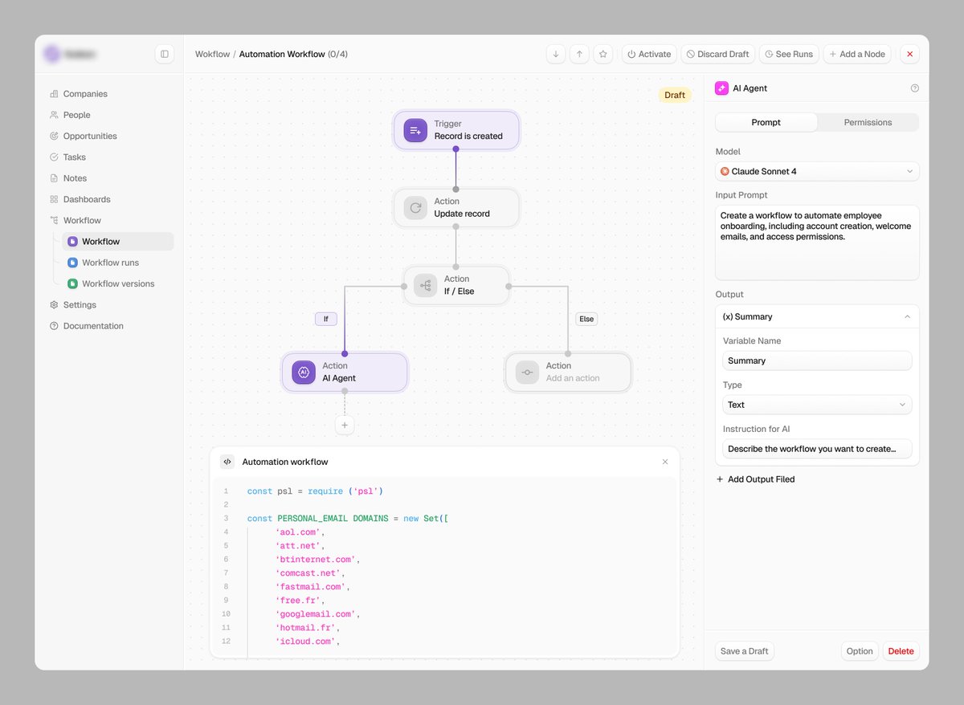
Task: Select the Workflow sub-item
Action: 118,242
